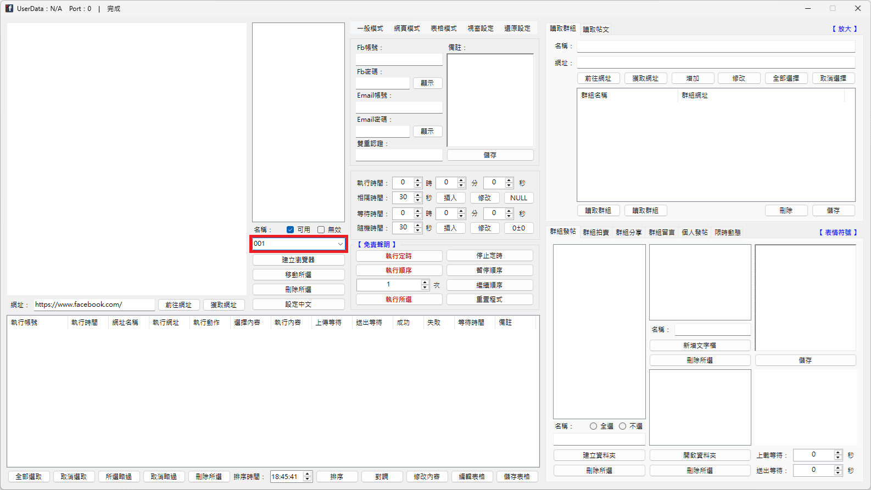The image size is (871, 490).
Task: Switch to the 讀取帖文 tab
Action: coord(596,29)
